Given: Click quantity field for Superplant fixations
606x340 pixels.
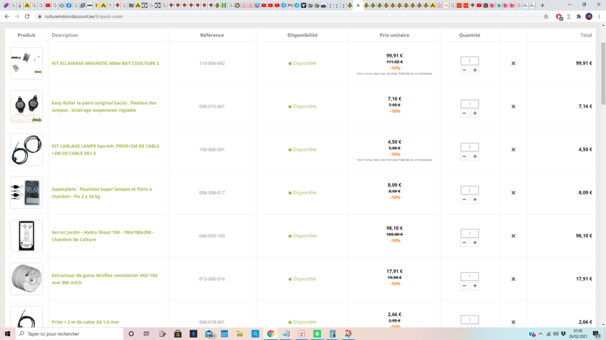Looking at the screenshot, I should point(470,190).
